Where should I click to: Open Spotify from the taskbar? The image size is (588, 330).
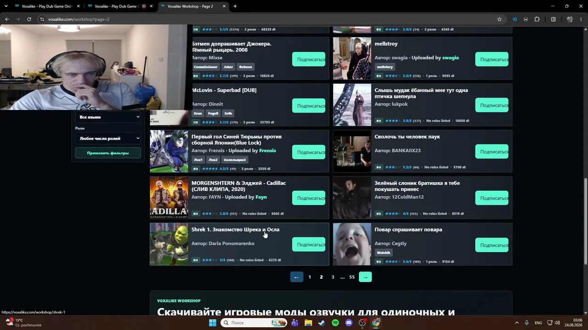(x=335, y=323)
